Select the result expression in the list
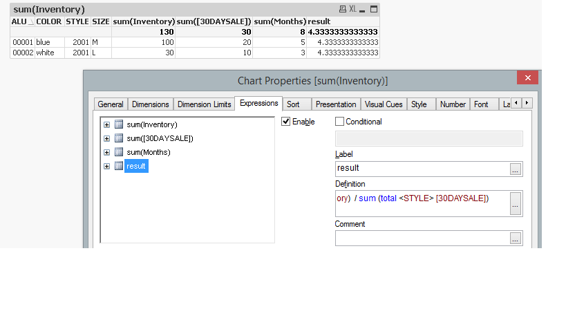This screenshot has height=318, width=566. [x=136, y=166]
